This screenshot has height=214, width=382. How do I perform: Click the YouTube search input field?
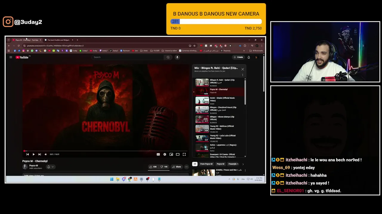click(128, 57)
